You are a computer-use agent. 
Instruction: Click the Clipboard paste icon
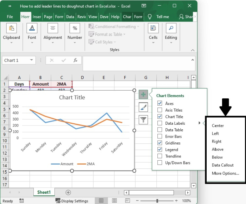pyautogui.click(x=12, y=28)
